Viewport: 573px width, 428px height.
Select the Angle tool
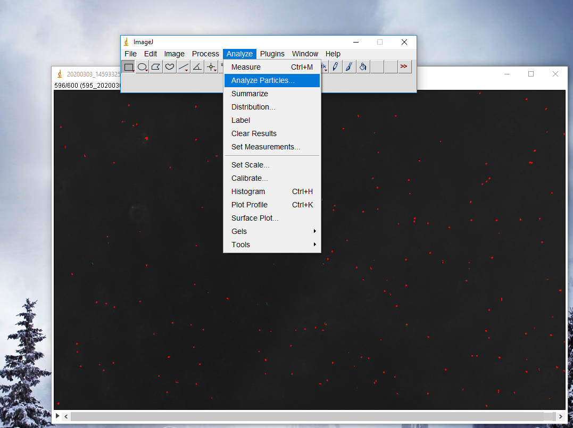tap(197, 67)
